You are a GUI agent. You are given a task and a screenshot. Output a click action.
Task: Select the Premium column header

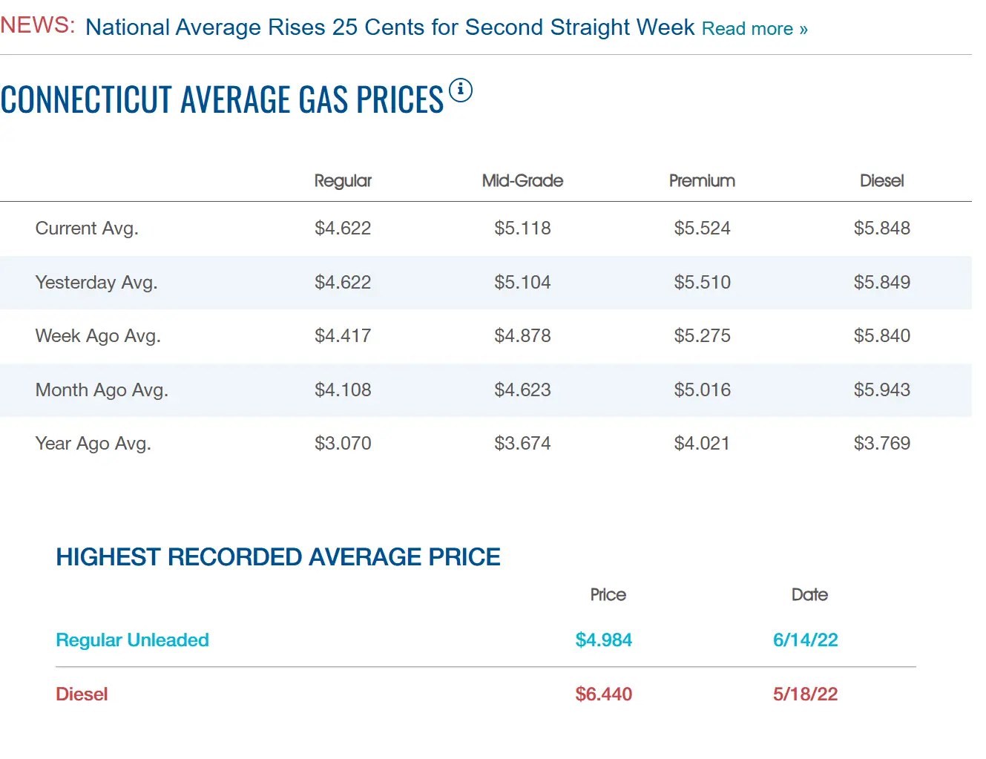702,181
